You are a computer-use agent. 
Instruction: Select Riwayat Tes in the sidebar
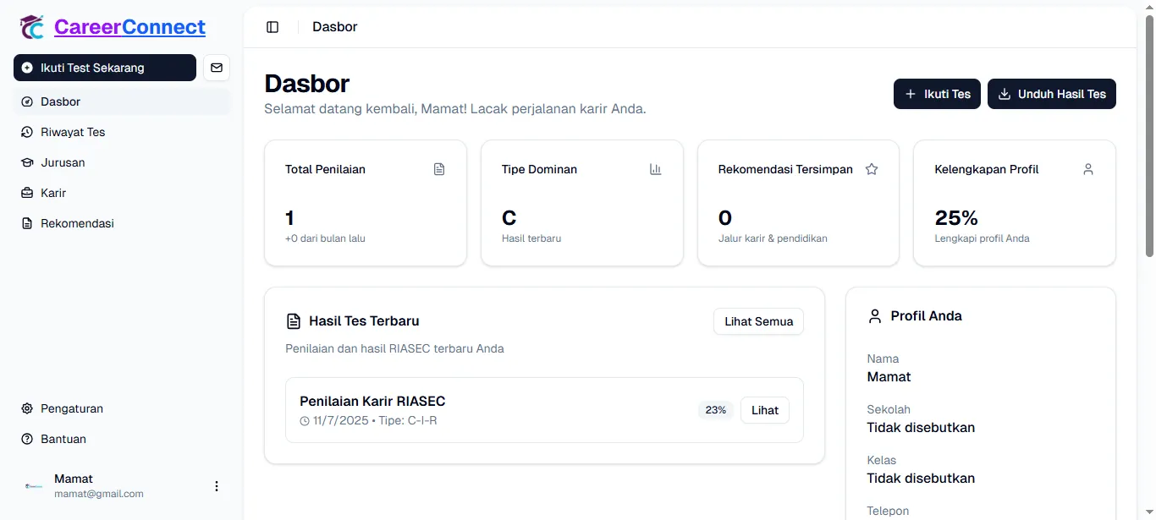point(72,132)
